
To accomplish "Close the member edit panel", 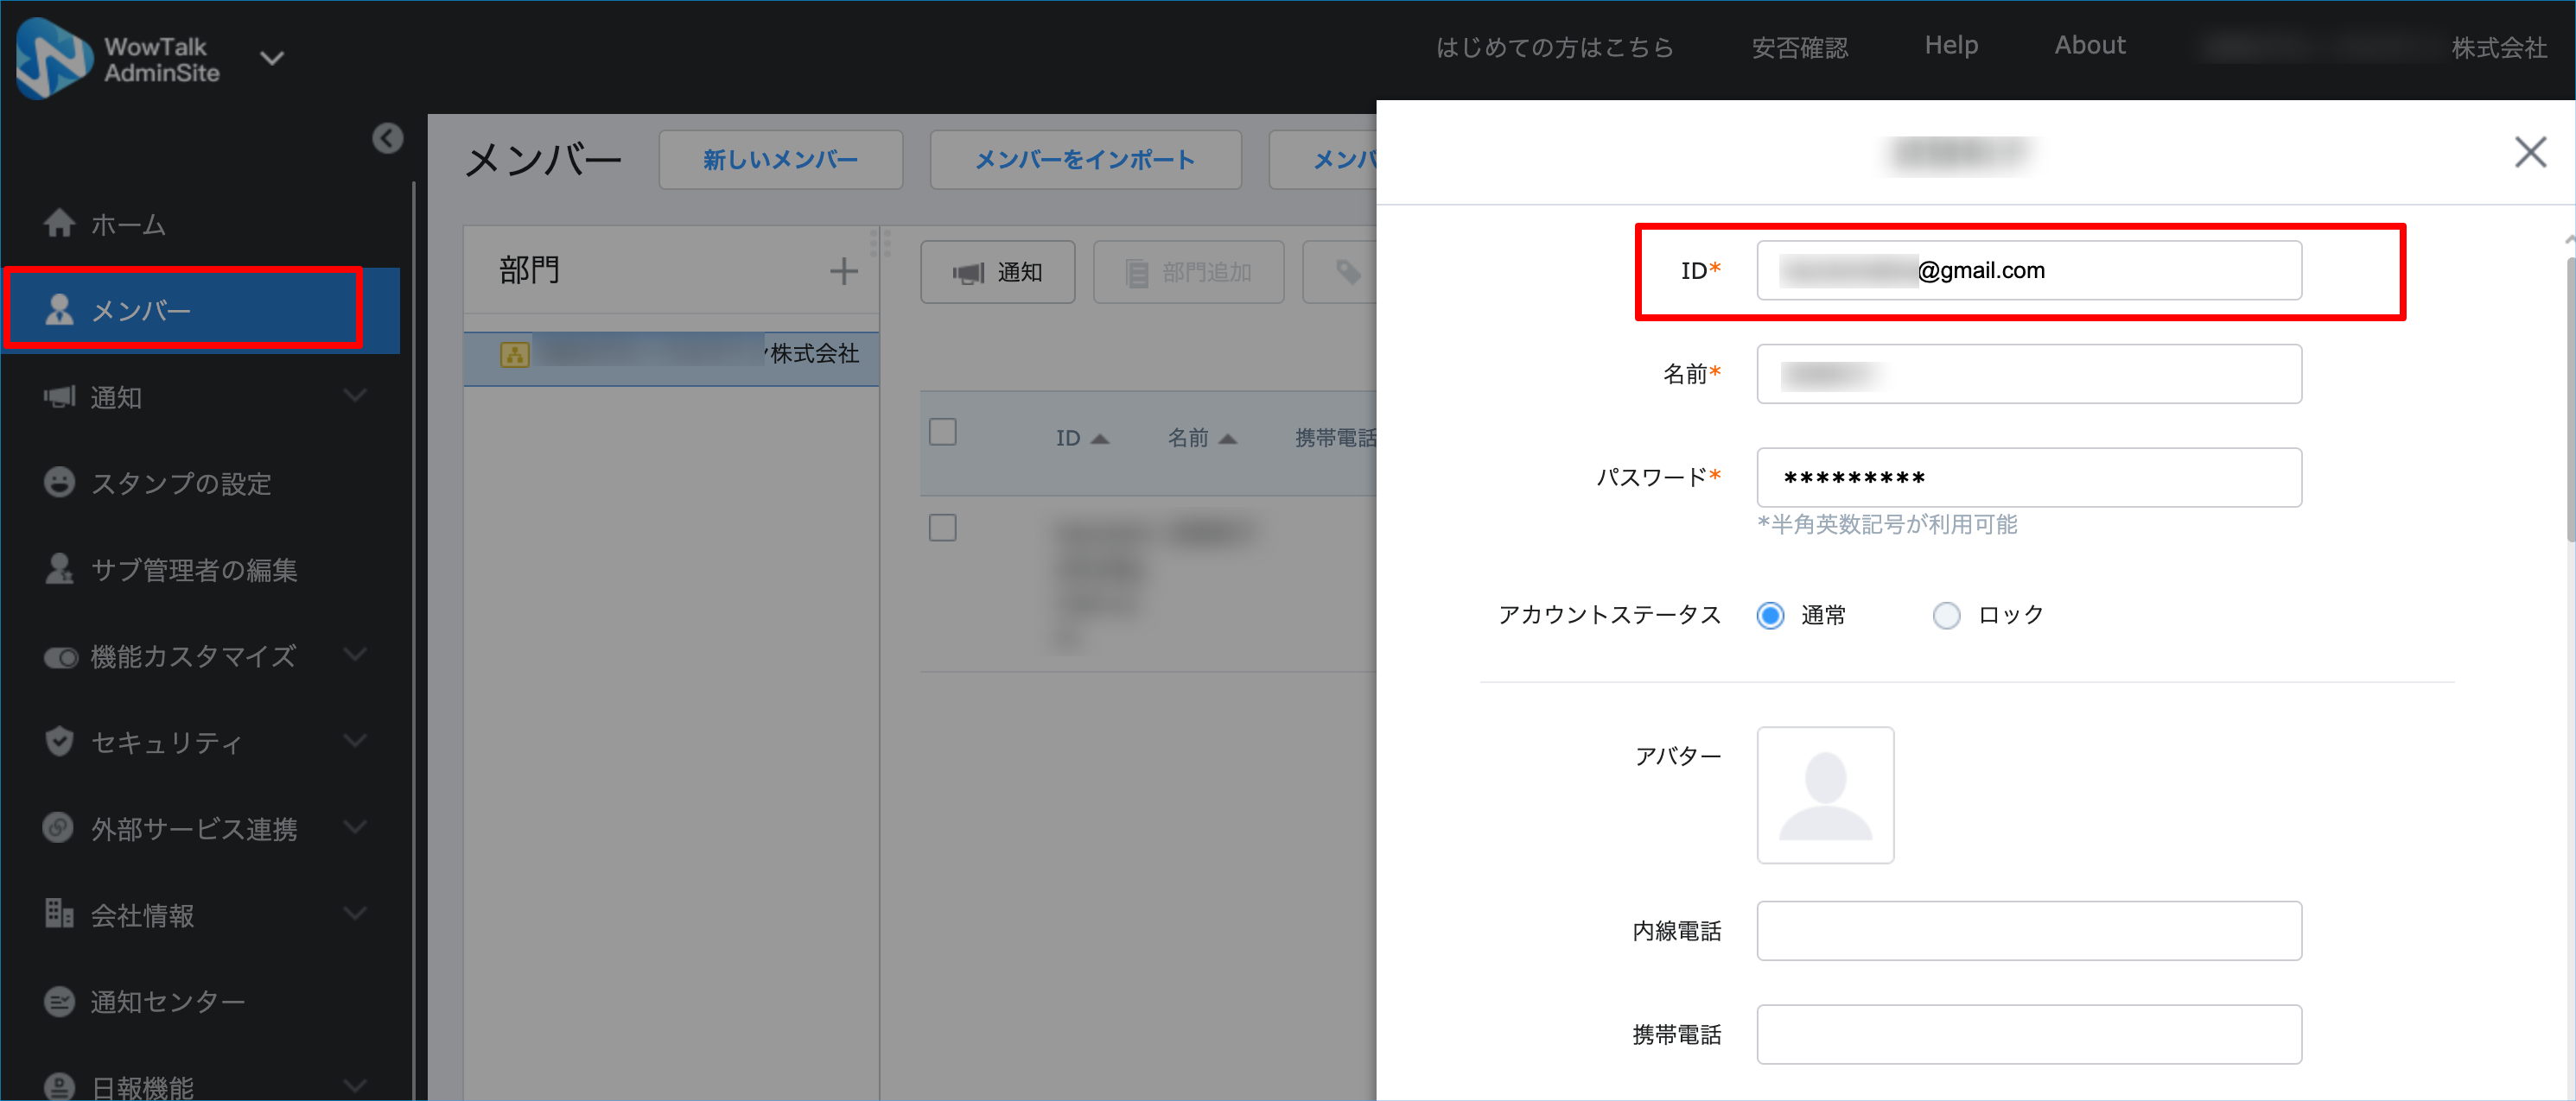I will click(2530, 152).
